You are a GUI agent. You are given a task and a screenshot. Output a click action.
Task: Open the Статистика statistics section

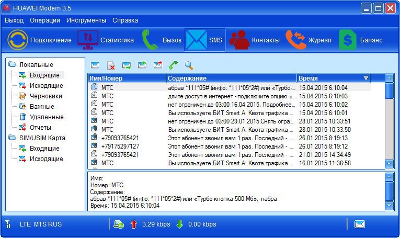pyautogui.click(x=106, y=40)
